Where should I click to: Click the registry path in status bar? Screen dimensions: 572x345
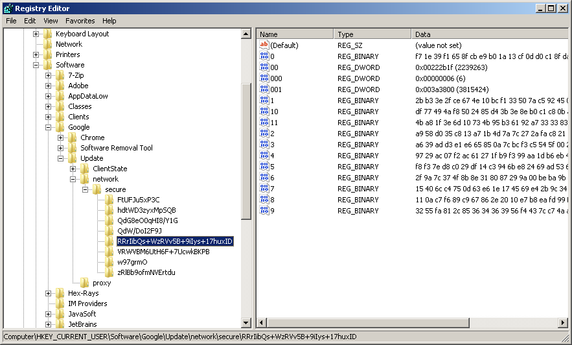click(x=180, y=337)
